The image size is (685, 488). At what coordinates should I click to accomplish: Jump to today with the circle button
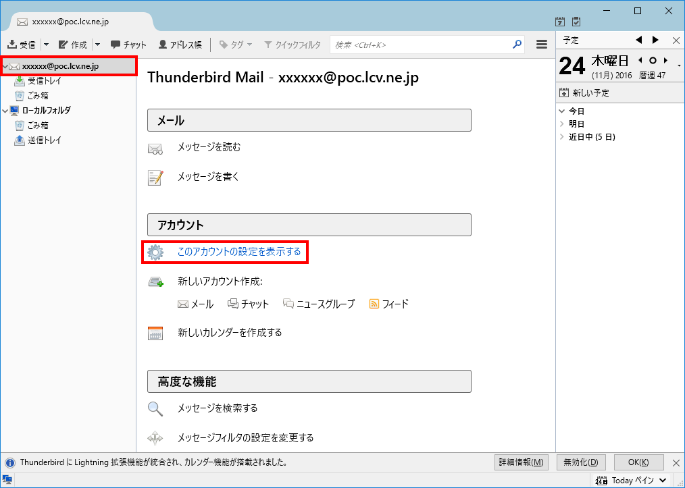tap(653, 60)
